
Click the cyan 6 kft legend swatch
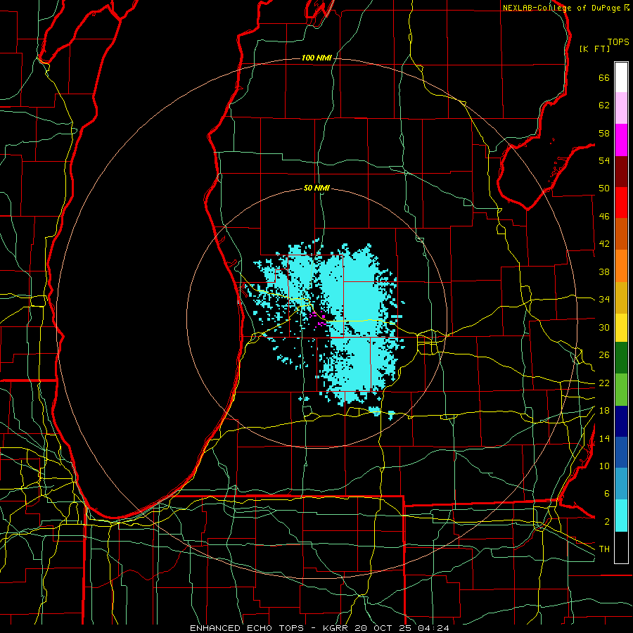click(x=621, y=516)
